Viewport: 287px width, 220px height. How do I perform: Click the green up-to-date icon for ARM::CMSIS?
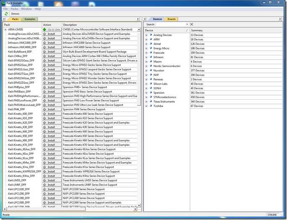(x=44, y=29)
